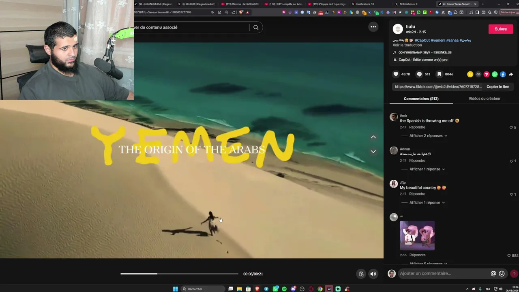Reply to the sticker comment dated 2-16
519x292 pixels.
click(x=417, y=255)
